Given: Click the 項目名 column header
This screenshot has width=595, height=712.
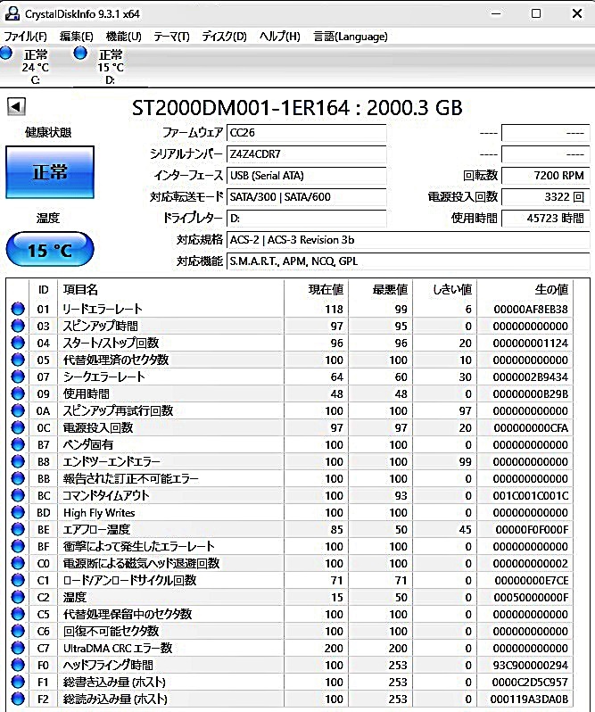Looking at the screenshot, I should pos(170,289).
